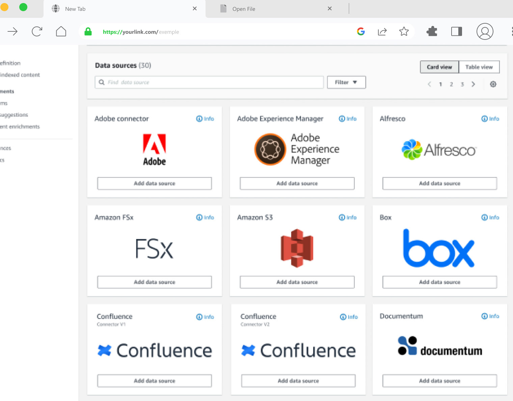Image resolution: width=513 pixels, height=401 pixels.
Task: Add data source for Adobe connector
Action: tap(155, 183)
